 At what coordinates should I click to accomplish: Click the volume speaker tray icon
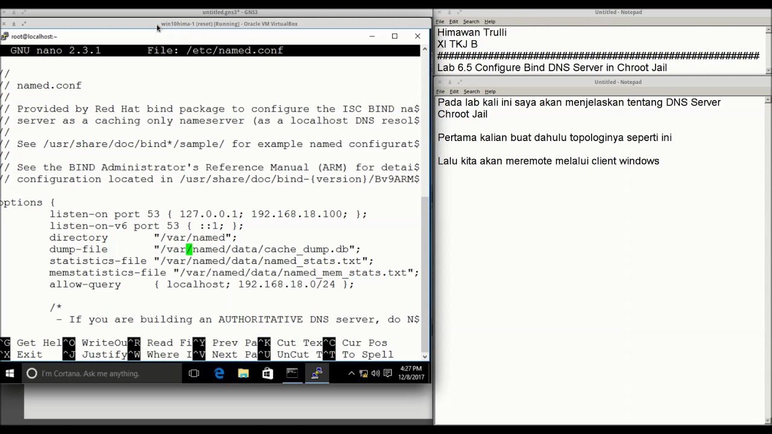tap(375, 374)
